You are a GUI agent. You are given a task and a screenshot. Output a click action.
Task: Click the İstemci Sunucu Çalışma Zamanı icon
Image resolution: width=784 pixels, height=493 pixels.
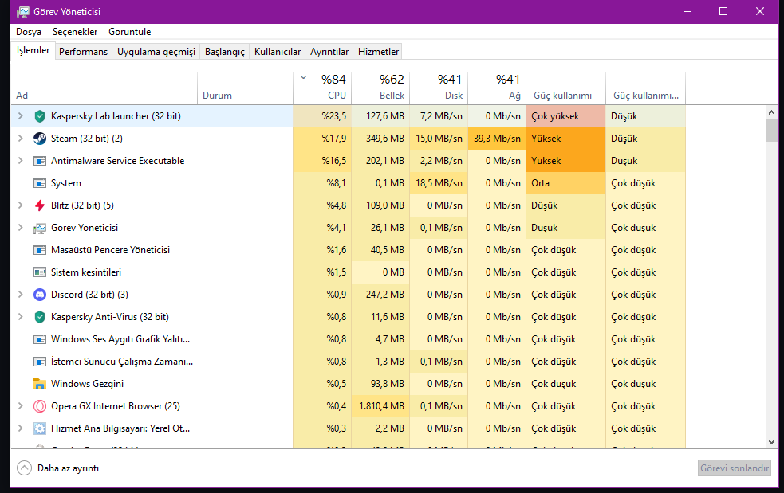40,362
